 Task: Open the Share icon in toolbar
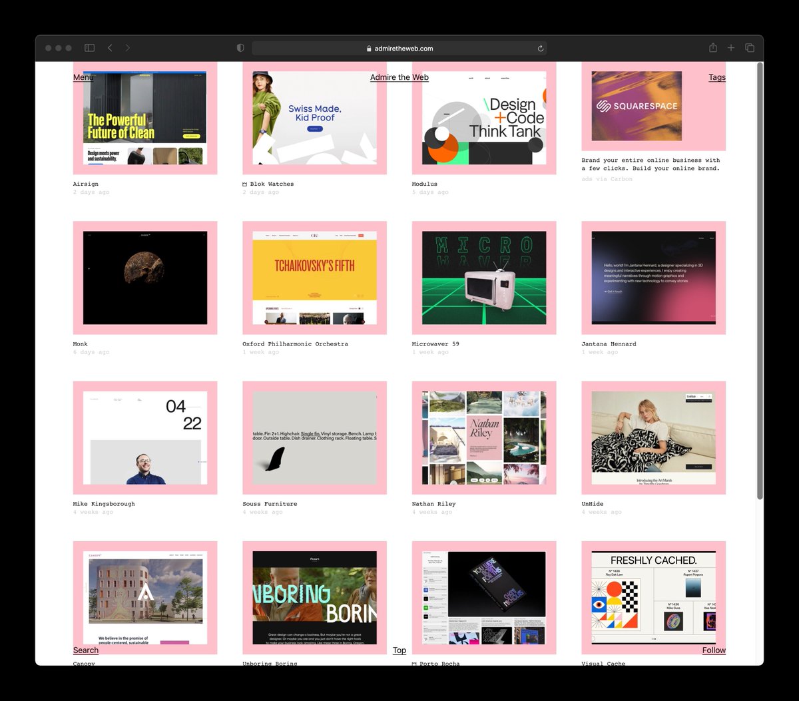(713, 47)
